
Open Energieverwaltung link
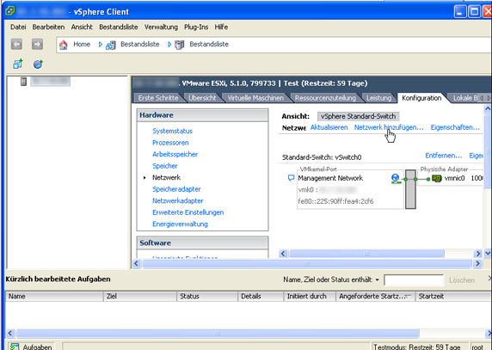click(x=180, y=224)
